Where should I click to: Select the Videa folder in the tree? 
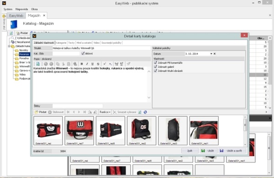[x=22, y=75]
